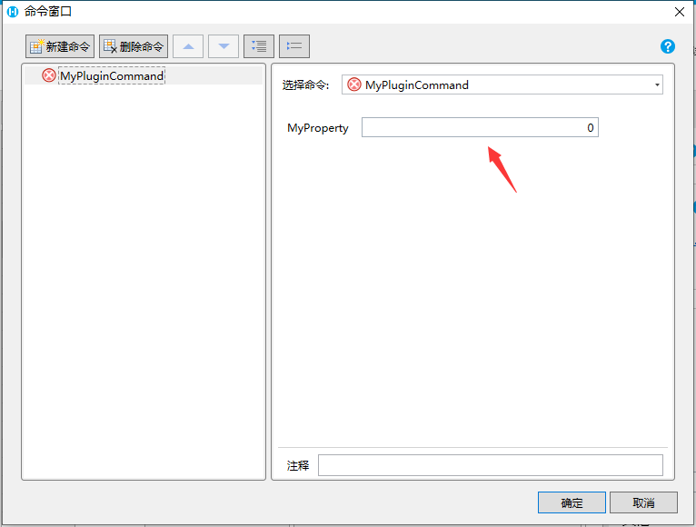Click the app logo icon in the title bar
The height and width of the screenshot is (527, 696).
13,12
